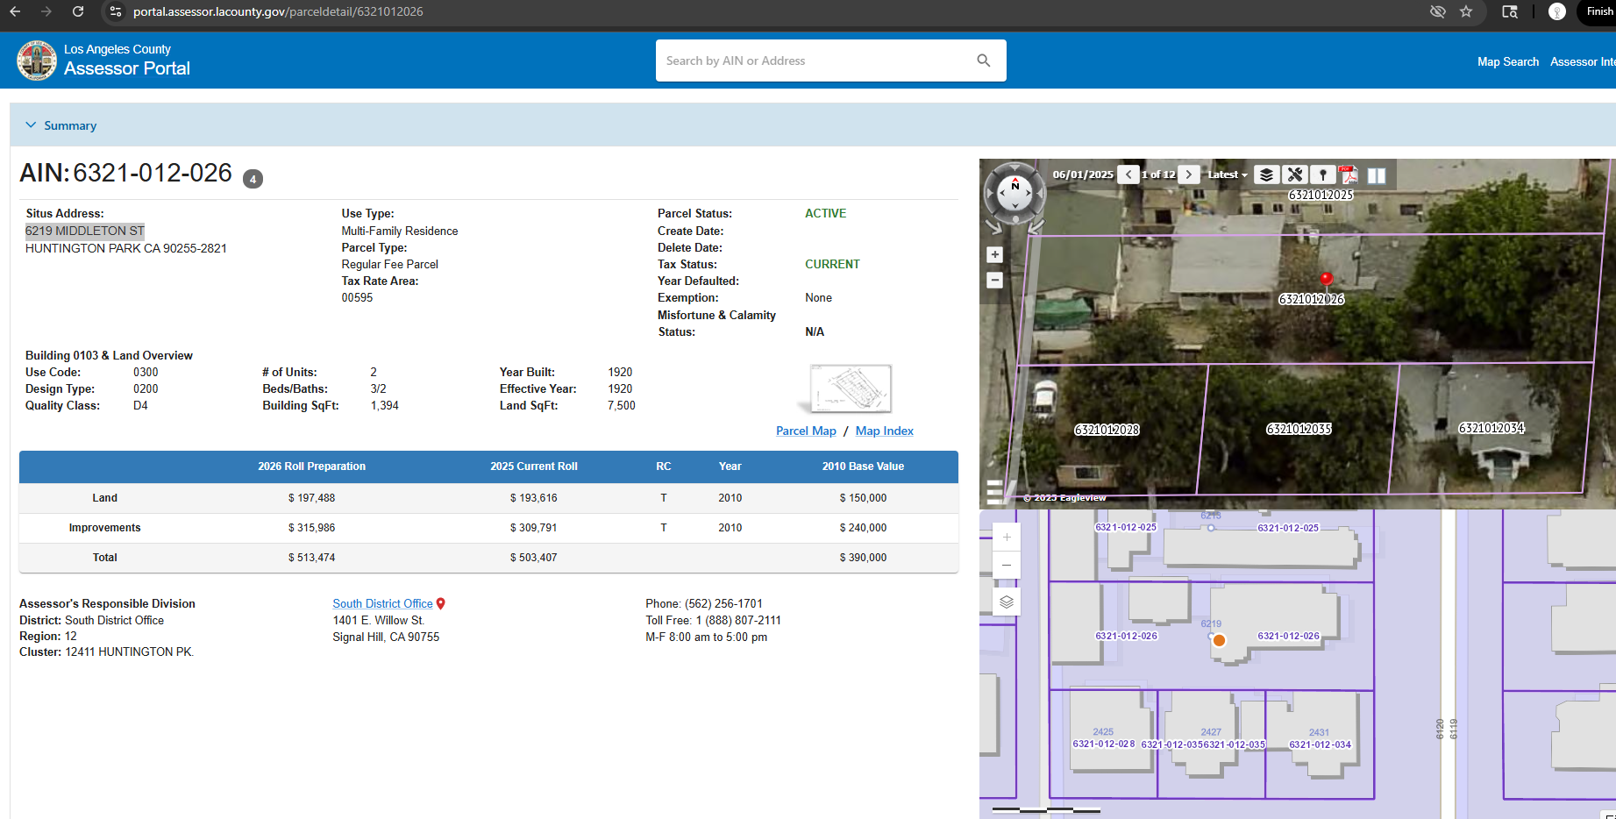This screenshot has height=819, width=1616.
Task: Click the magnifier search icon in search box
Action: click(x=983, y=61)
